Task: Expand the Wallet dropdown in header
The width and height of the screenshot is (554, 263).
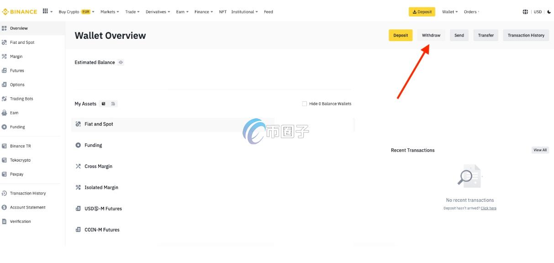Action: coord(450,12)
